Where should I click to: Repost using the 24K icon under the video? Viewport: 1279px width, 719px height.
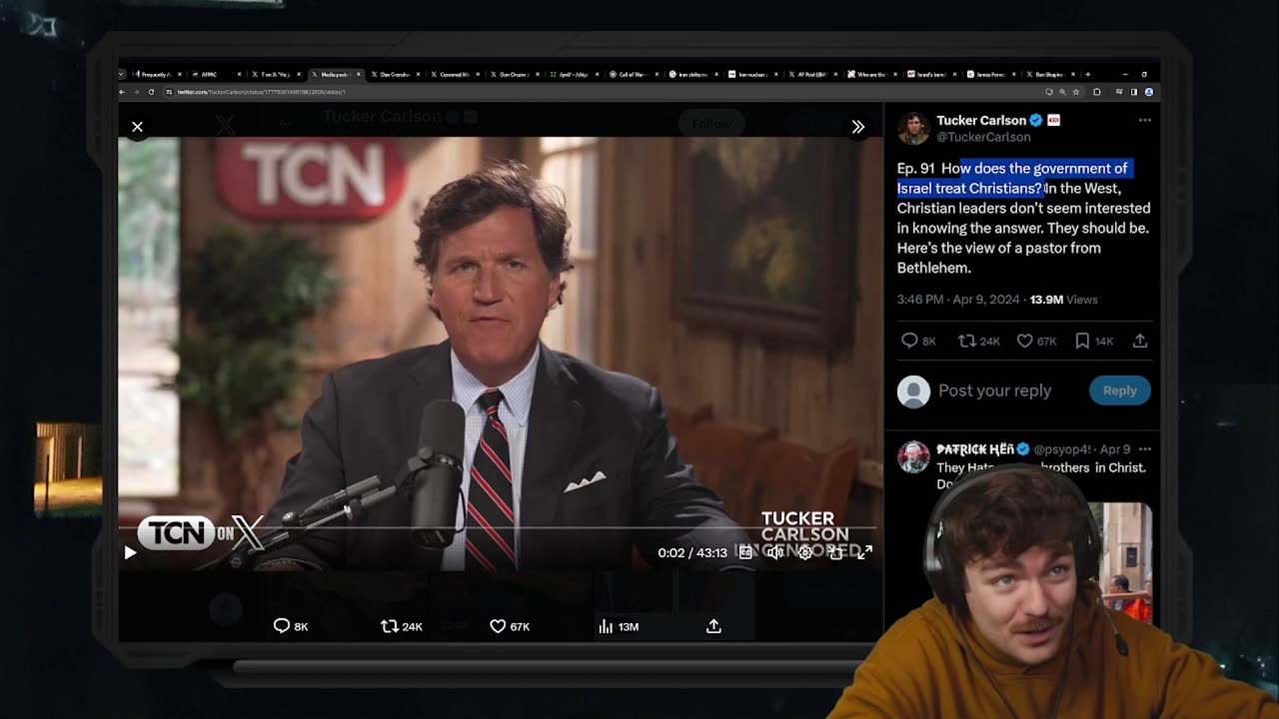402,626
